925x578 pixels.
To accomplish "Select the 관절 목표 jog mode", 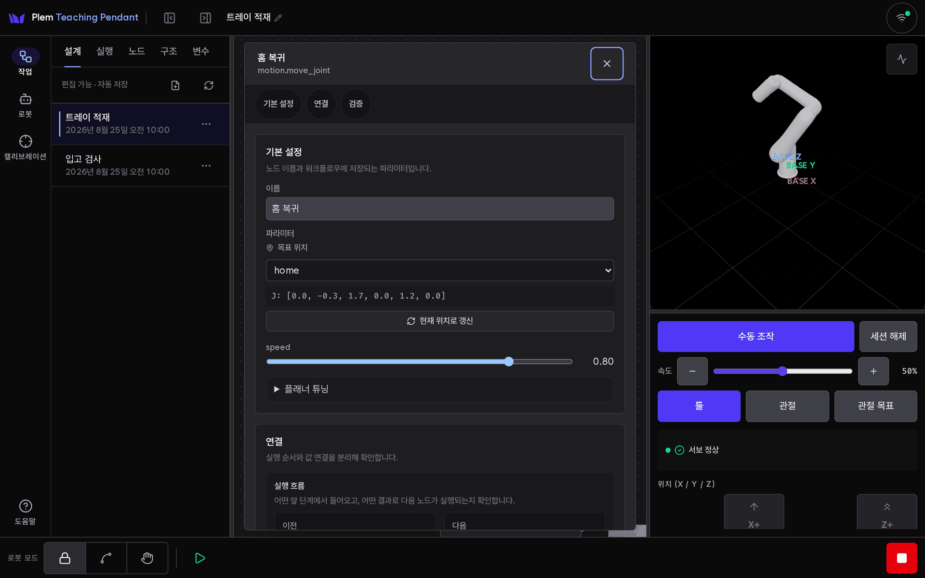I will coord(875,406).
